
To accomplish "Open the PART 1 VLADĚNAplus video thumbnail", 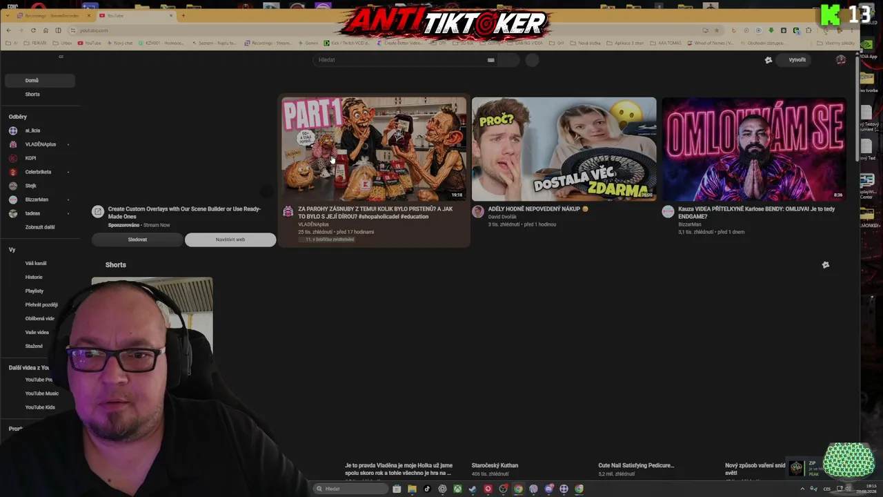I will click(374, 149).
